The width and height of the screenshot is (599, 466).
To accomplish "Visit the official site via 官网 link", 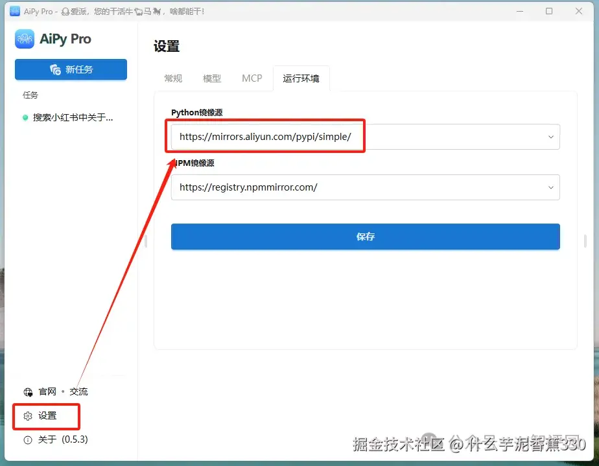I will coord(46,391).
